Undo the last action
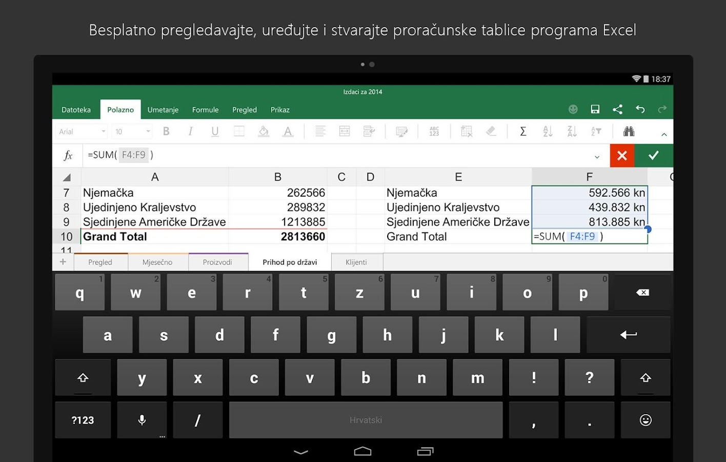726x462 pixels. (x=640, y=109)
